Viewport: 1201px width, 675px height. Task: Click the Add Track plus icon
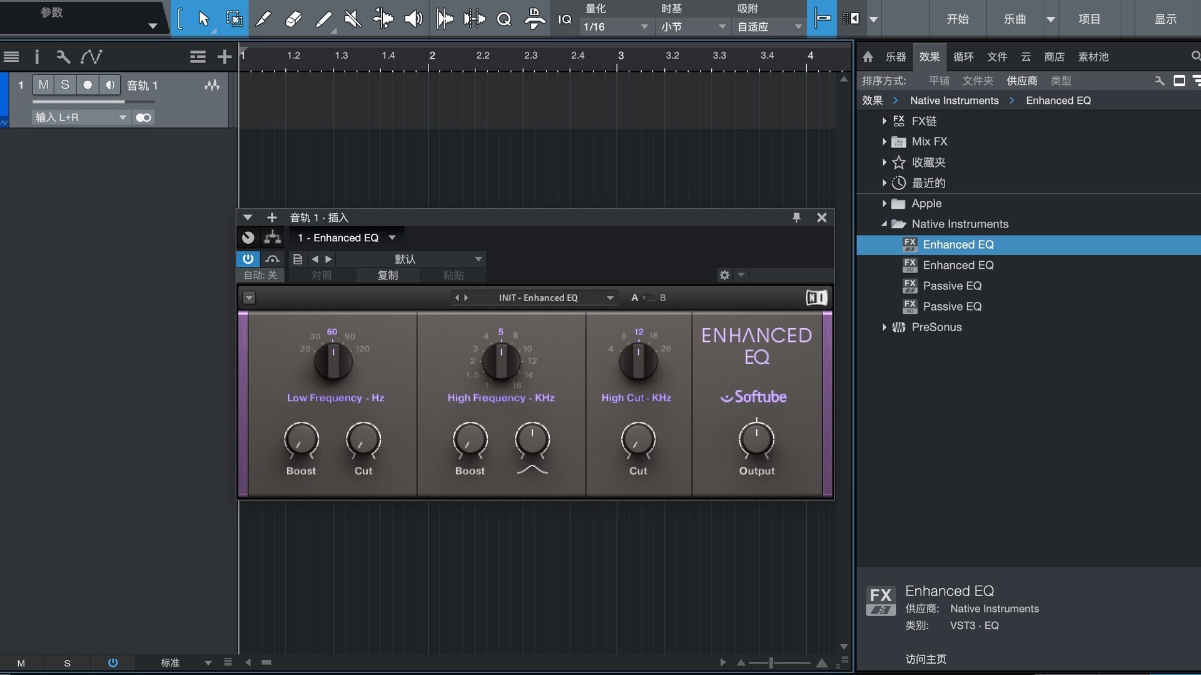click(224, 57)
